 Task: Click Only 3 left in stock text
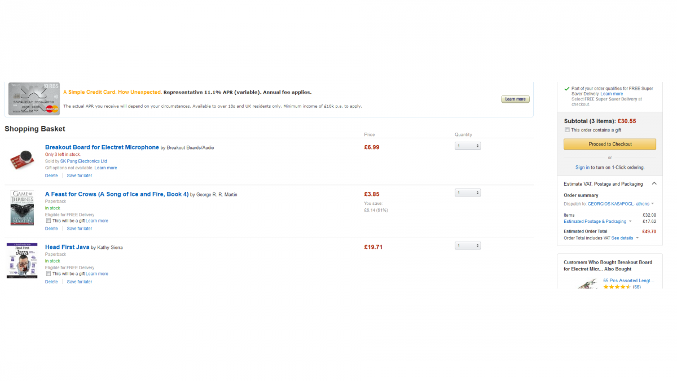pyautogui.click(x=63, y=154)
